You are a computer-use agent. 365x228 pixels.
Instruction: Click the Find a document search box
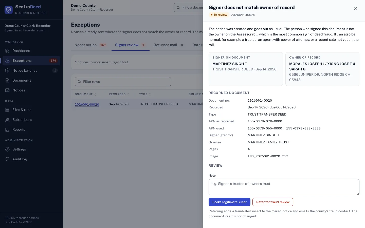(x=188, y=8)
